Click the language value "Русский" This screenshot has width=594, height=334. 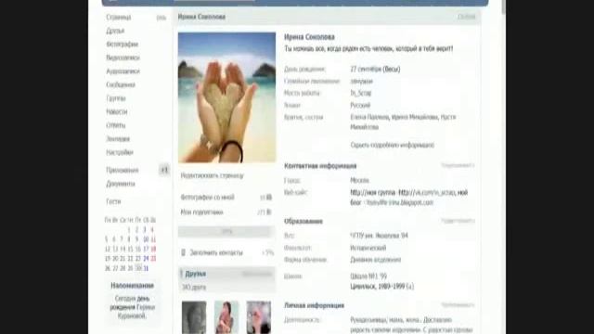[x=360, y=105]
